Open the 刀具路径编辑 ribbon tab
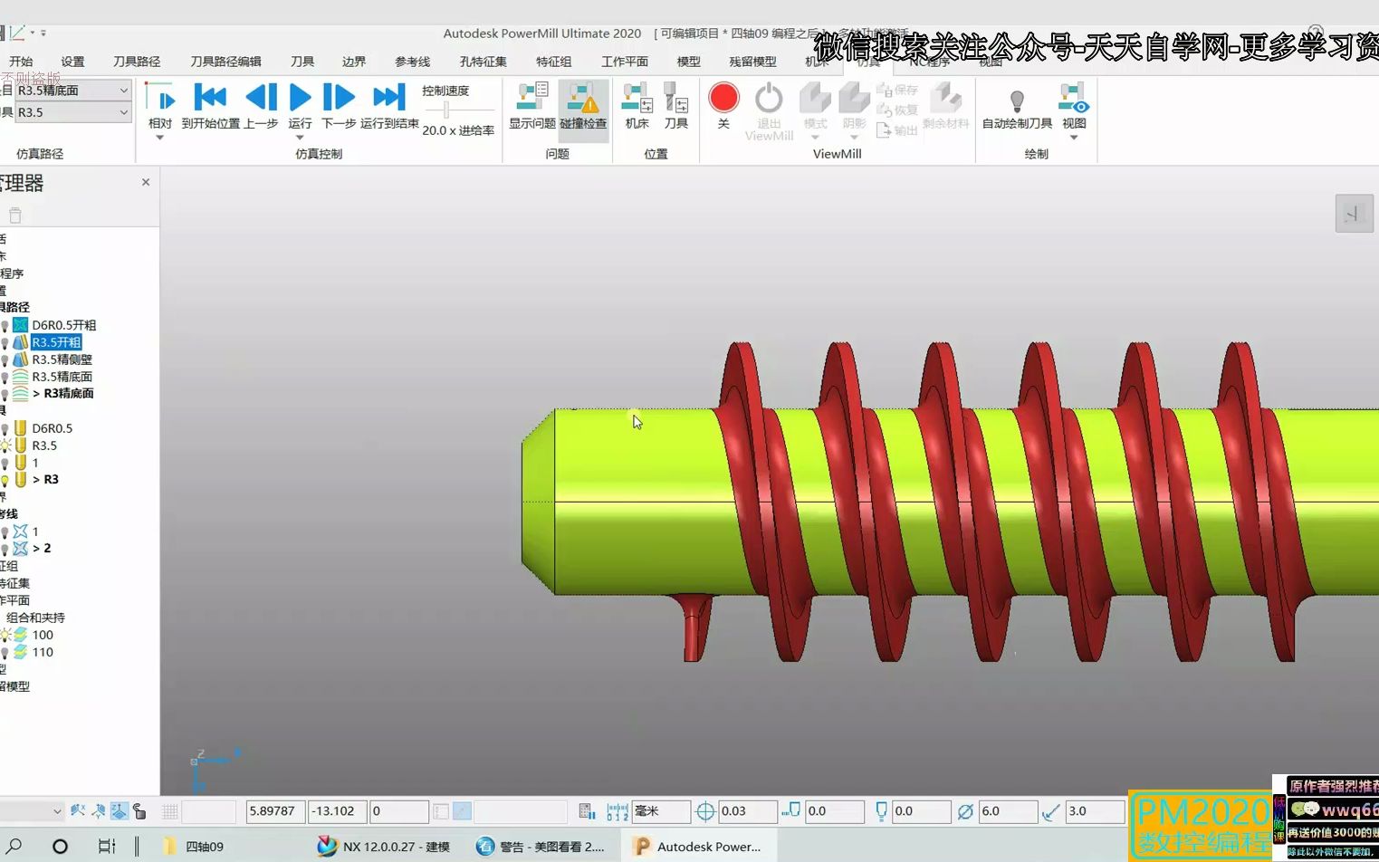1379x862 pixels. [225, 62]
